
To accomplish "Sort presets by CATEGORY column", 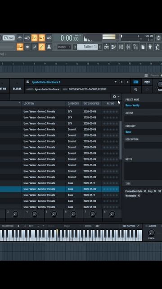I will point(73,103).
